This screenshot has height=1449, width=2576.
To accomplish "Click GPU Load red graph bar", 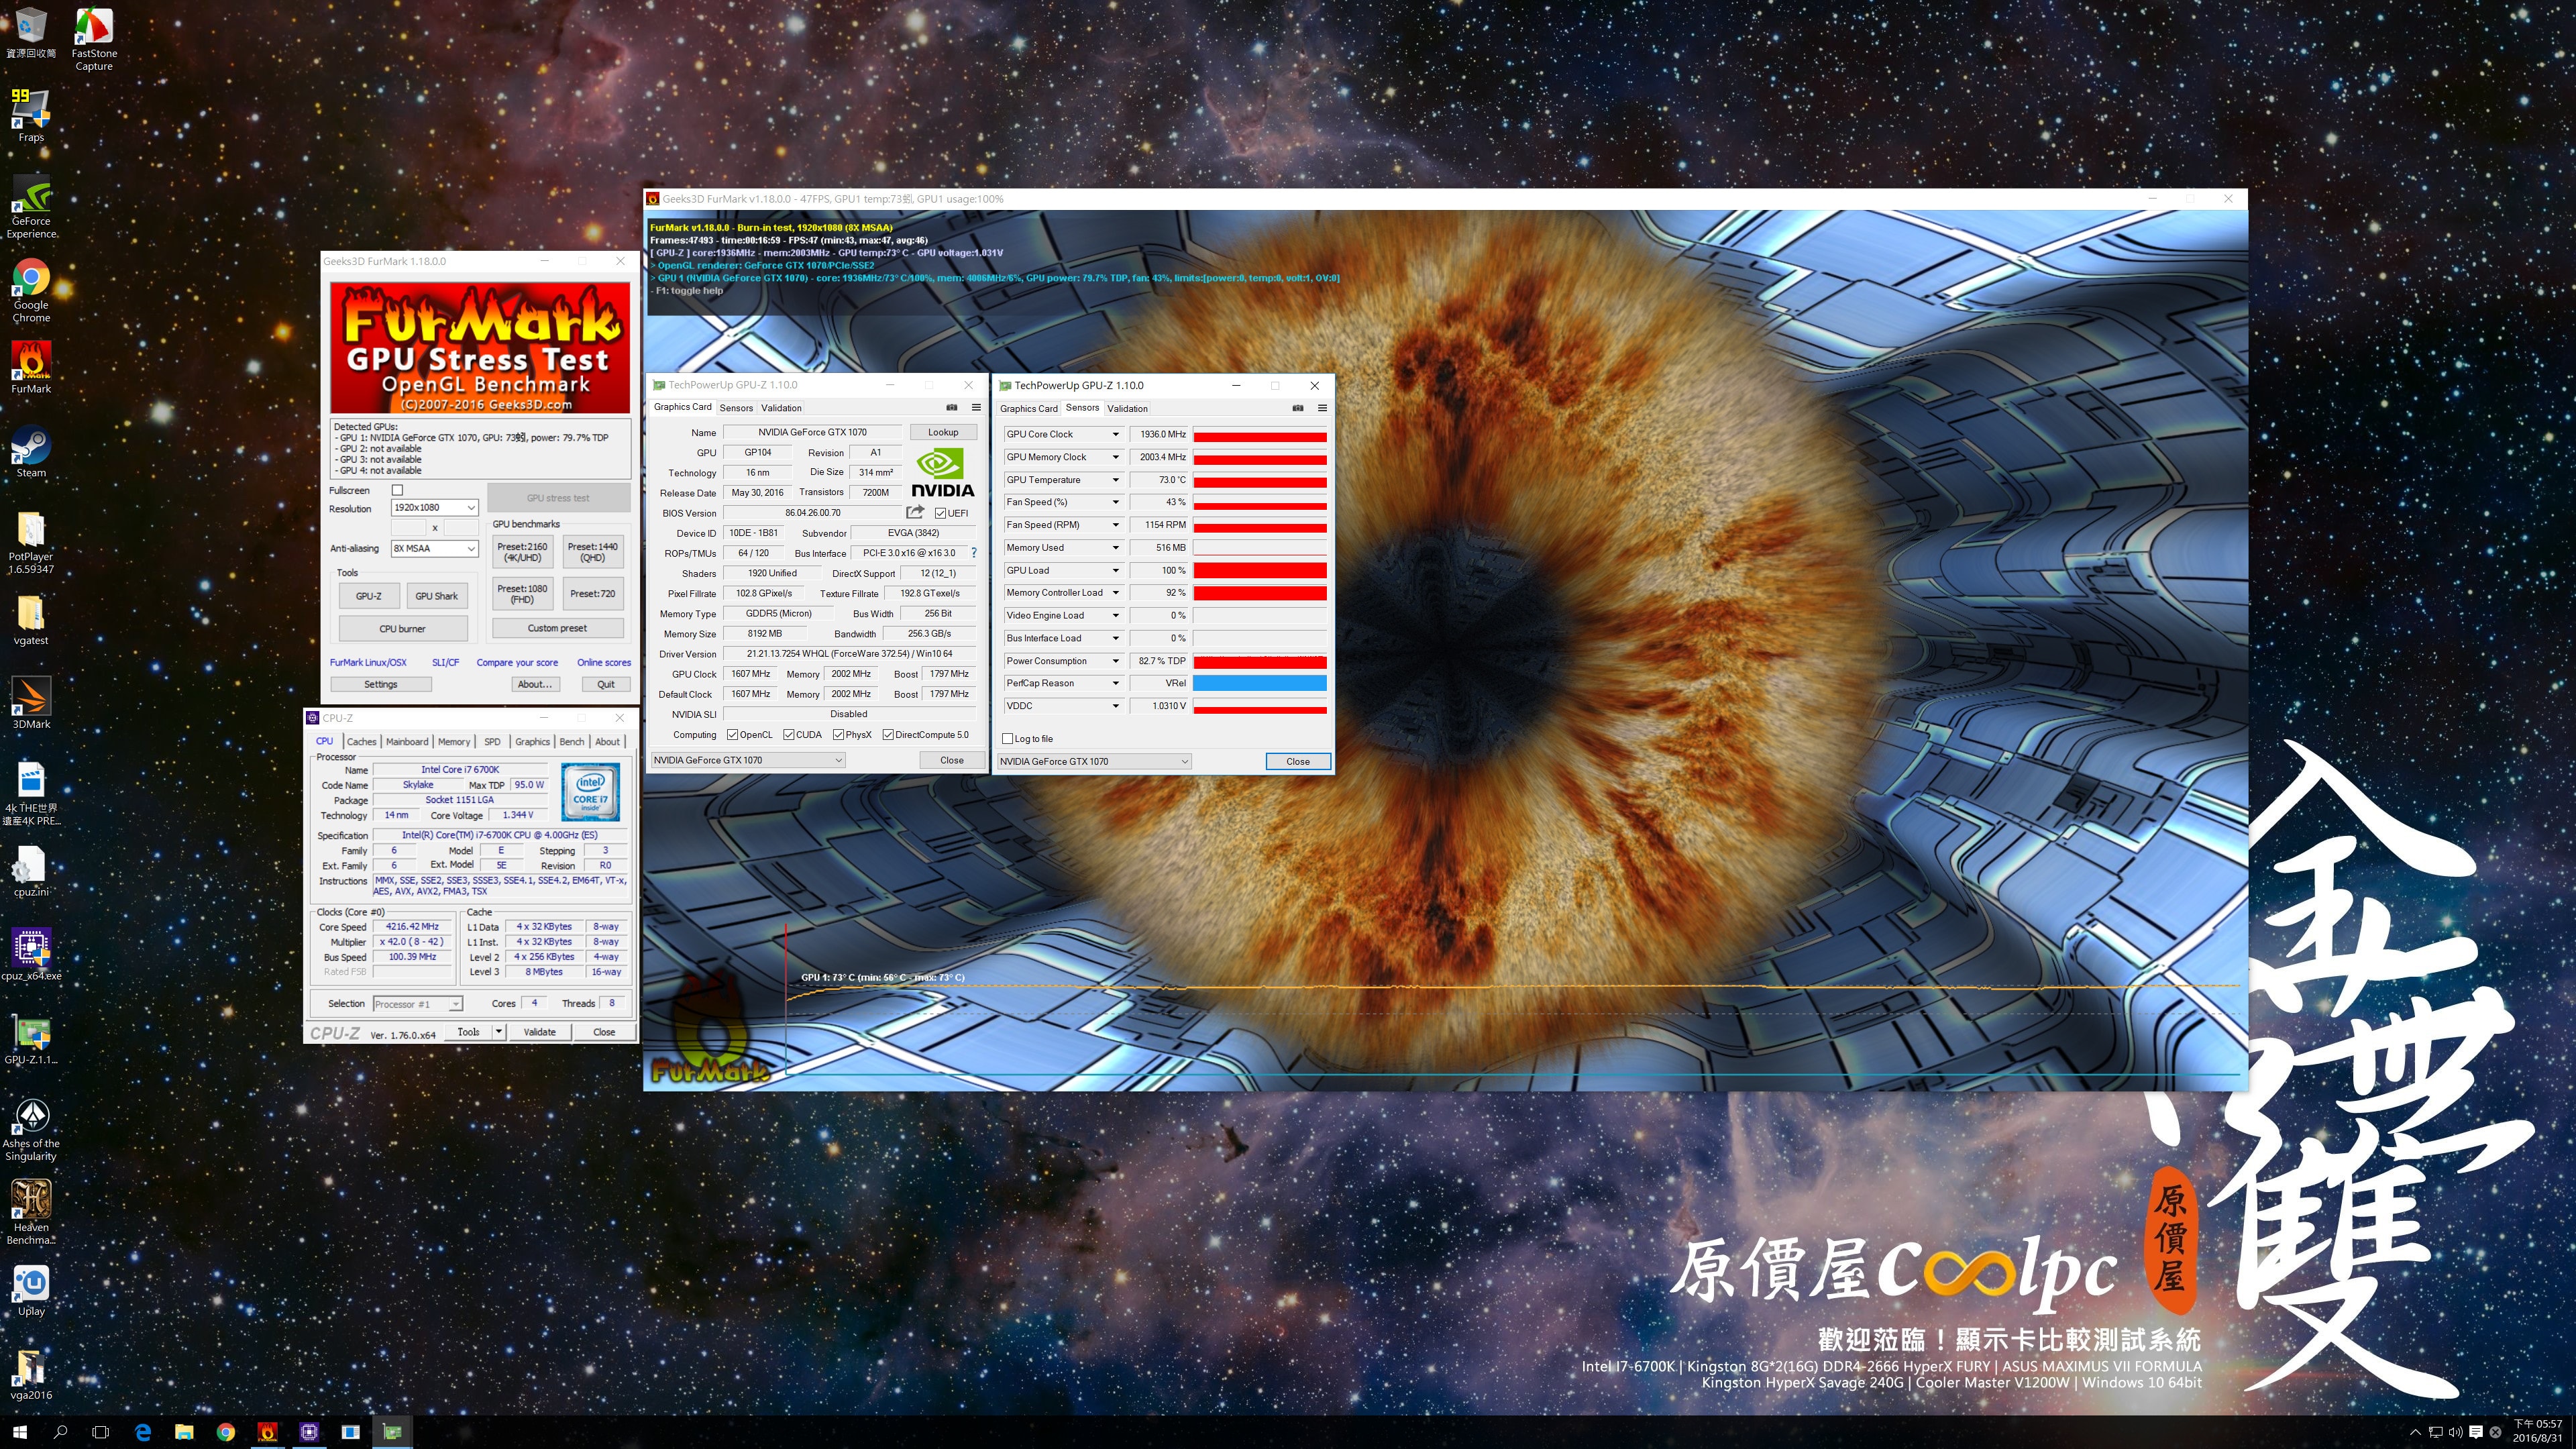I will [x=1260, y=571].
